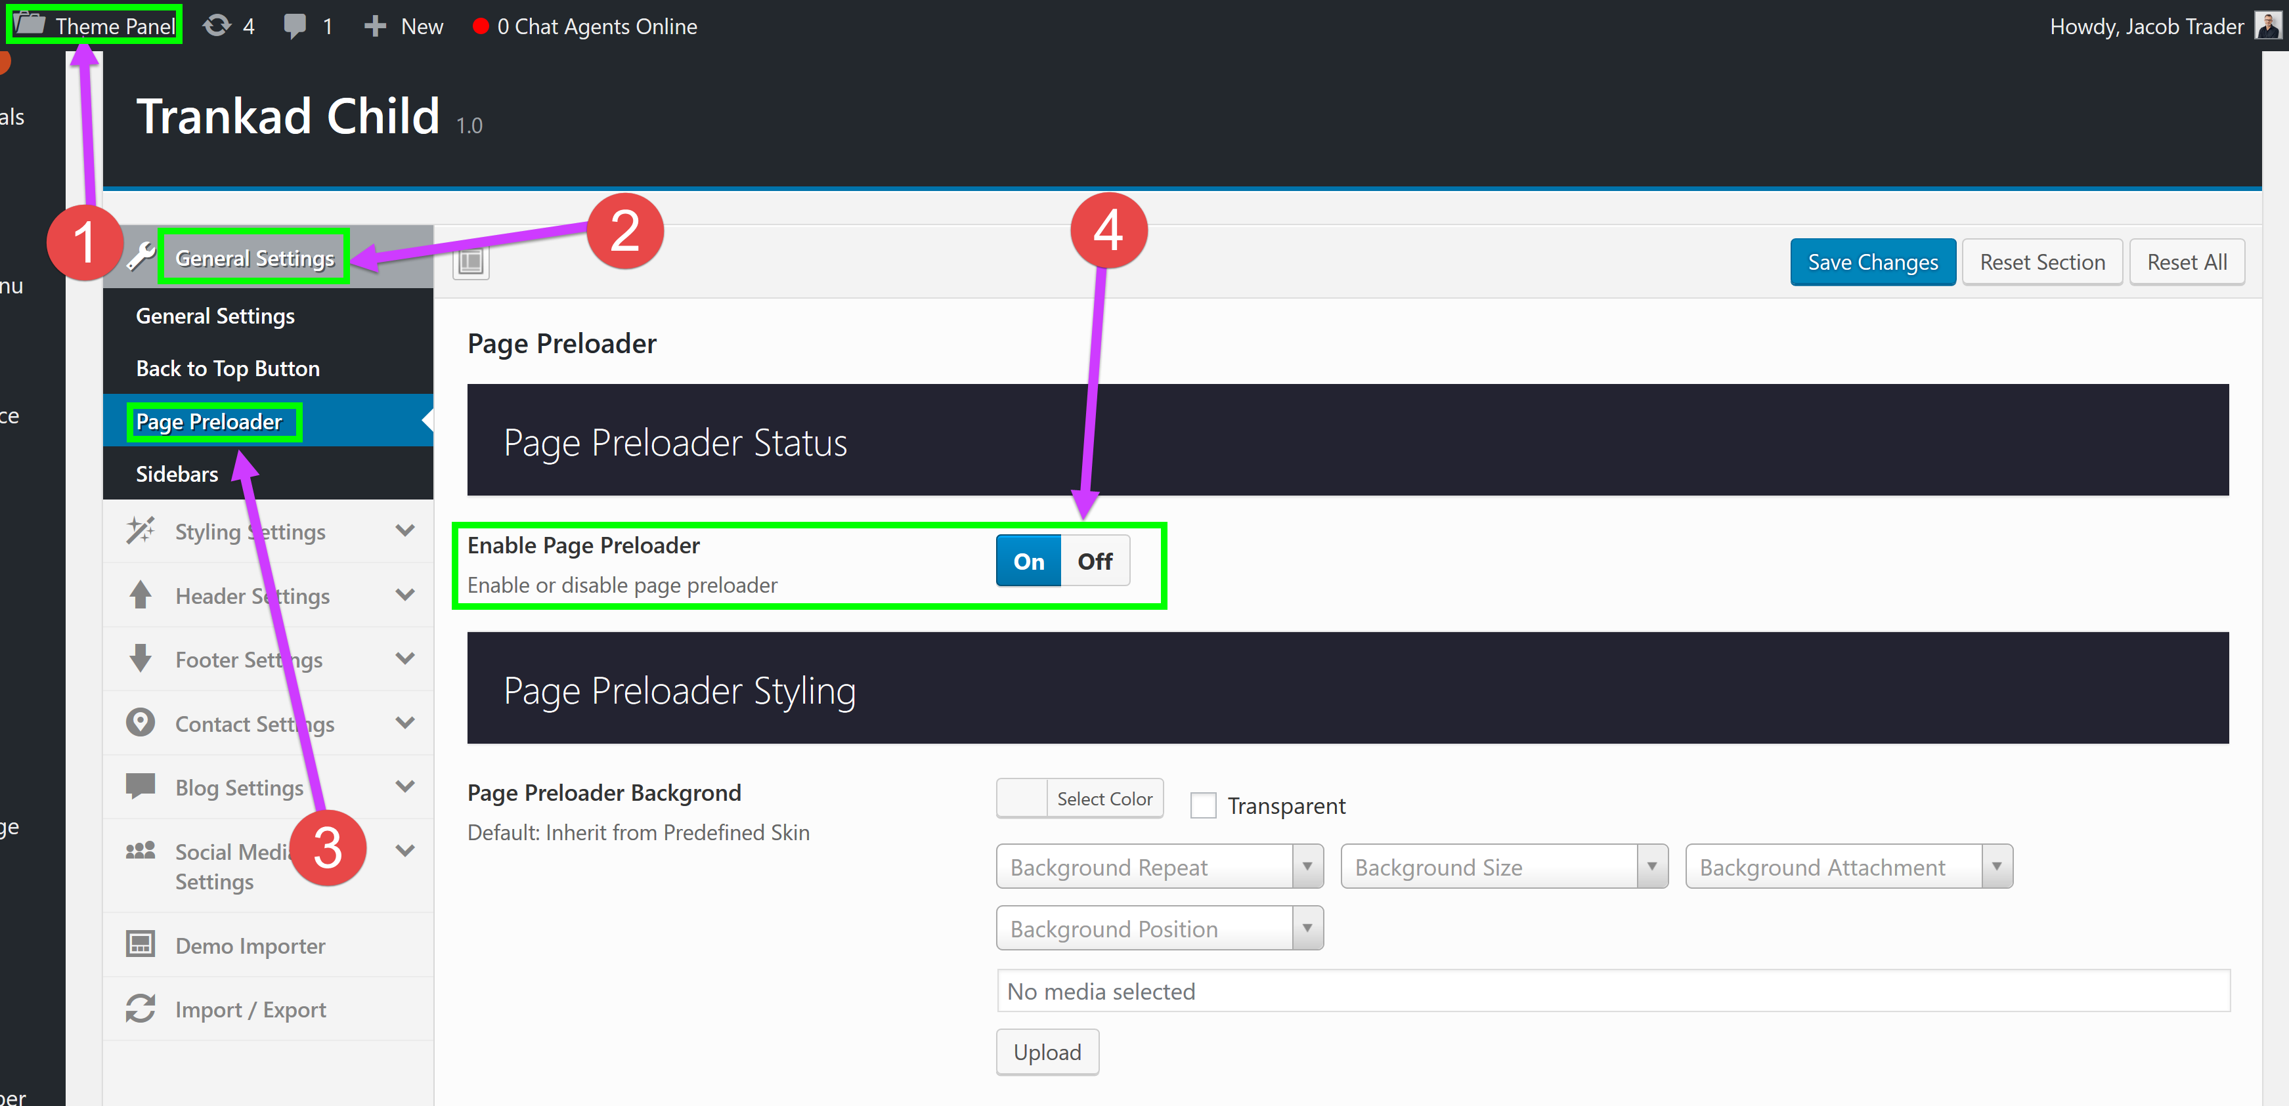Switch the Page Preloader to Off
The image size is (2289, 1106).
[1095, 561]
